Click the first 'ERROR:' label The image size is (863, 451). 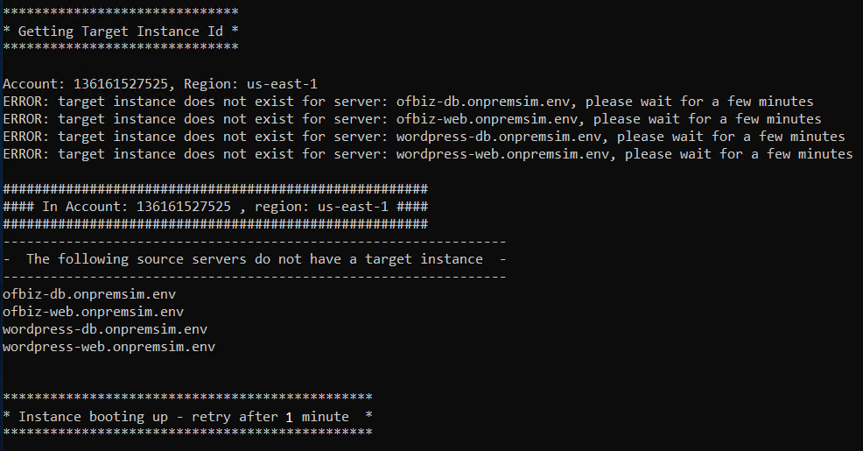pyautogui.click(x=26, y=102)
